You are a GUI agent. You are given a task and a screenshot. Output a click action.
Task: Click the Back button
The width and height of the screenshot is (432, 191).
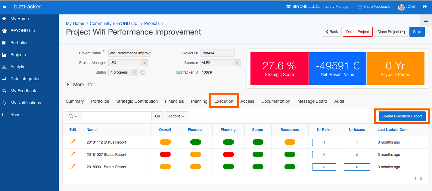[x=331, y=32]
